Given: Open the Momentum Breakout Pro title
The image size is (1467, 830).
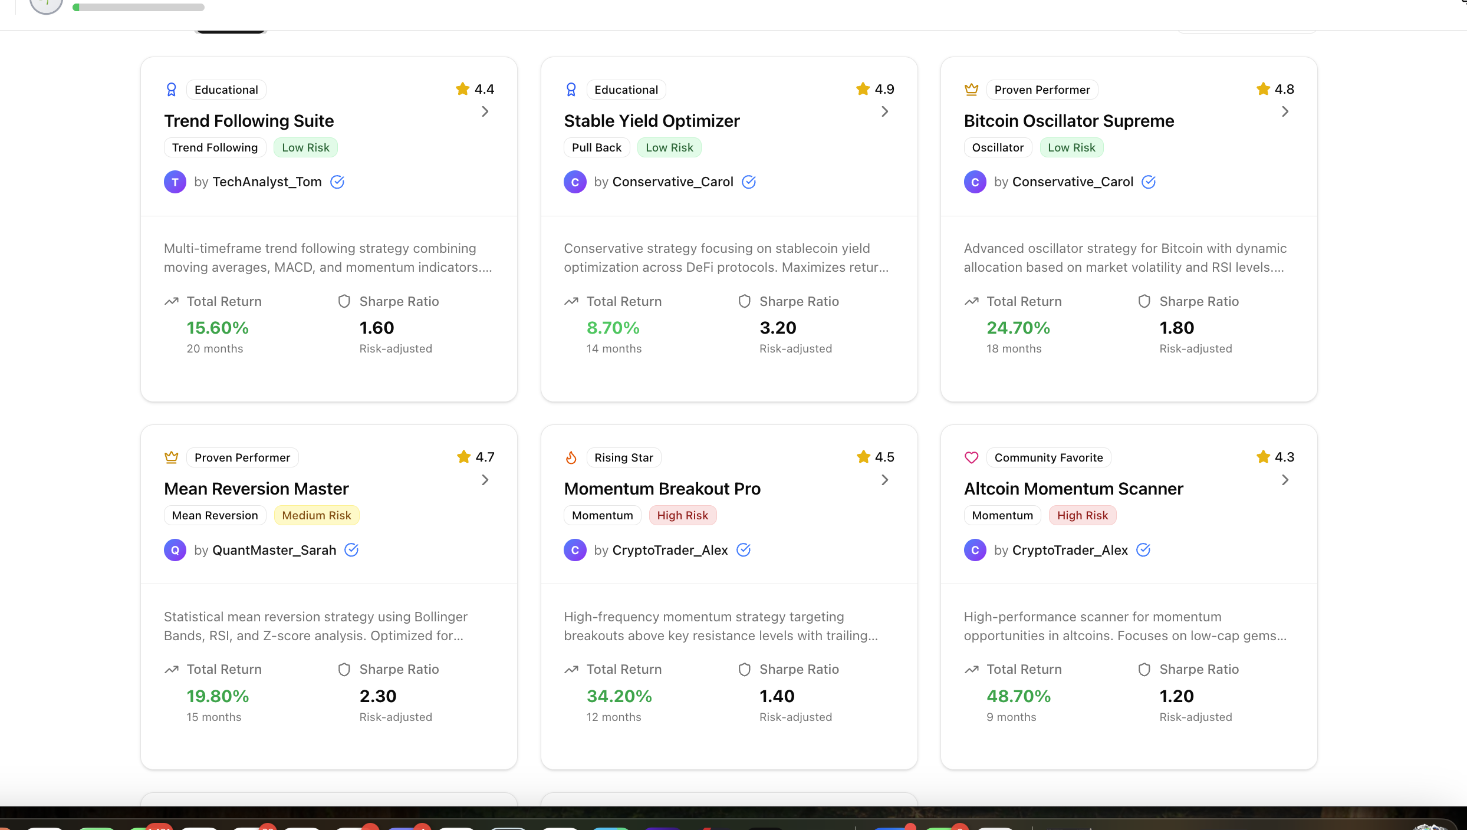Looking at the screenshot, I should pyautogui.click(x=662, y=489).
